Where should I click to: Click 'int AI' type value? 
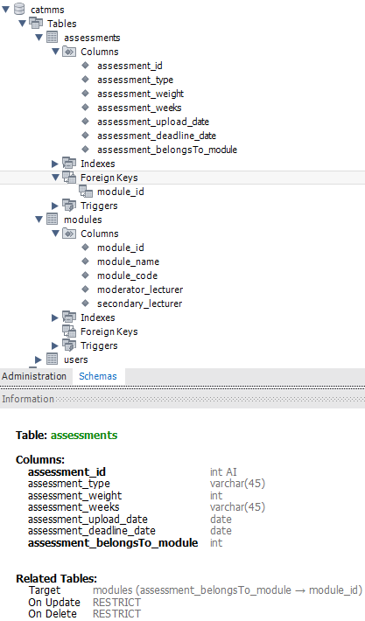pyautogui.click(x=223, y=471)
